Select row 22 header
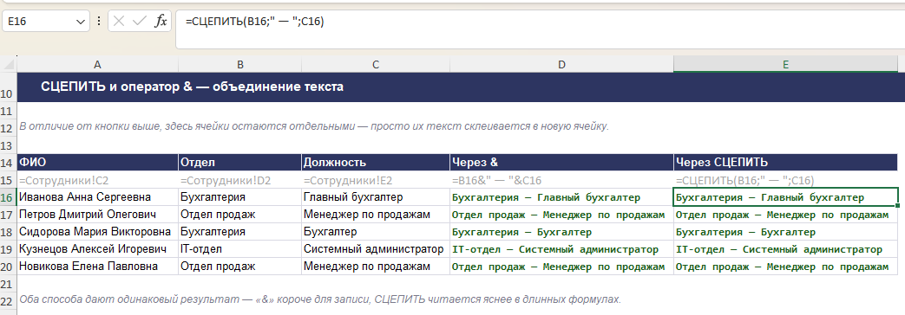The width and height of the screenshot is (905, 315). 8,299
